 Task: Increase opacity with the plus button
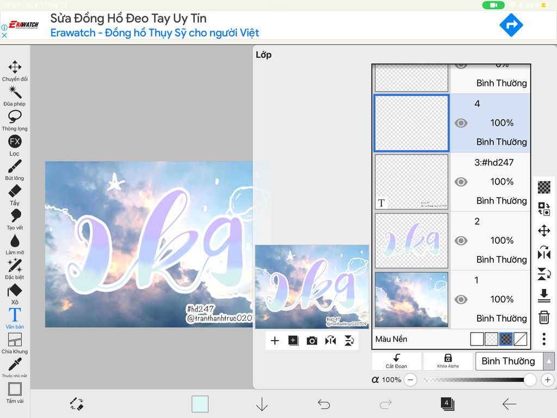pos(547,379)
